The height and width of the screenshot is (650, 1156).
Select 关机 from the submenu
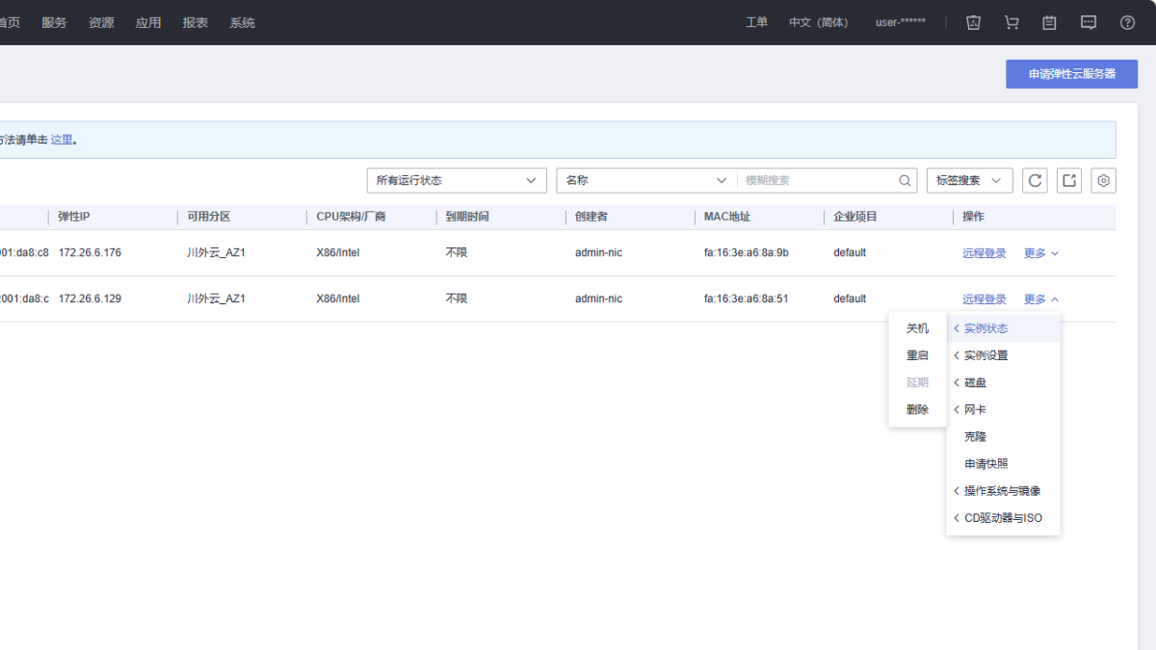(x=917, y=328)
